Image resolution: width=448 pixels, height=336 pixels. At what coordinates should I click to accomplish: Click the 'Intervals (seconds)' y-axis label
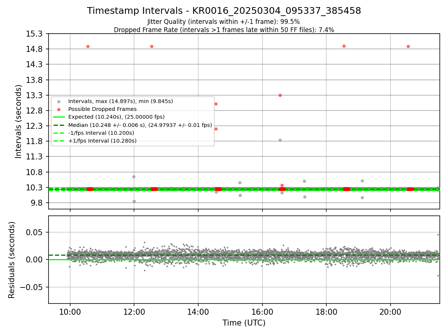tap(19, 121)
